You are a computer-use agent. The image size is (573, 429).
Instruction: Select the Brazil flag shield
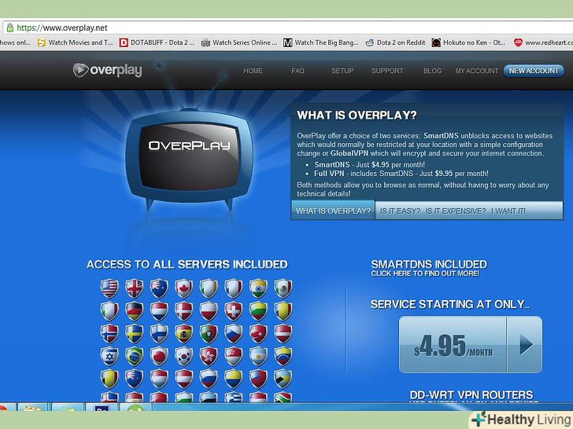(x=134, y=356)
